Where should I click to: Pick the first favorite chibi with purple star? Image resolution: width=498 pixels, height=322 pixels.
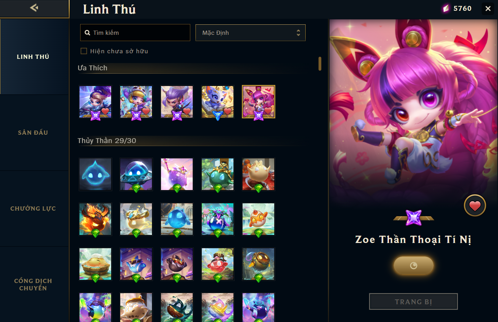tap(95, 102)
